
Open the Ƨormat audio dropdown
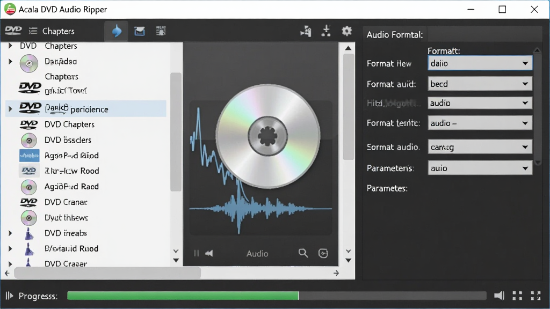[480, 147]
